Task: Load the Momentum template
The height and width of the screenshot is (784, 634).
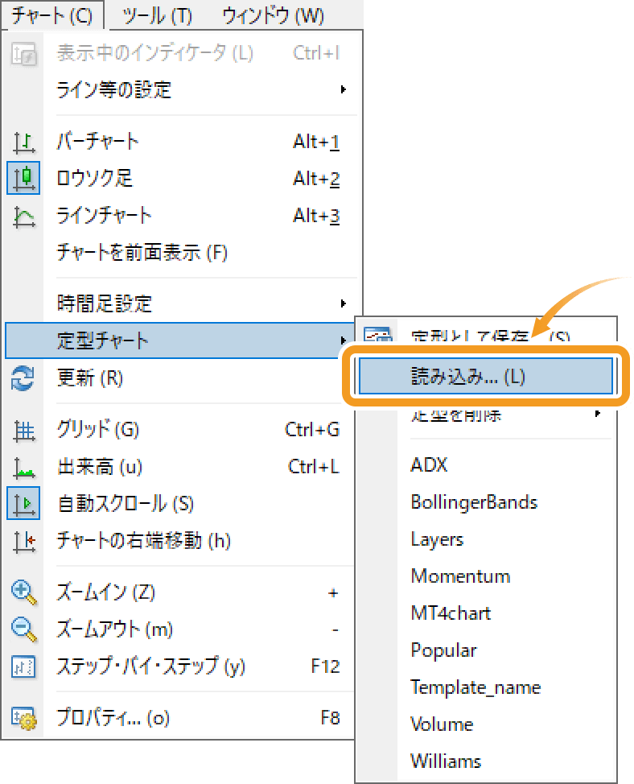Action: [486, 576]
